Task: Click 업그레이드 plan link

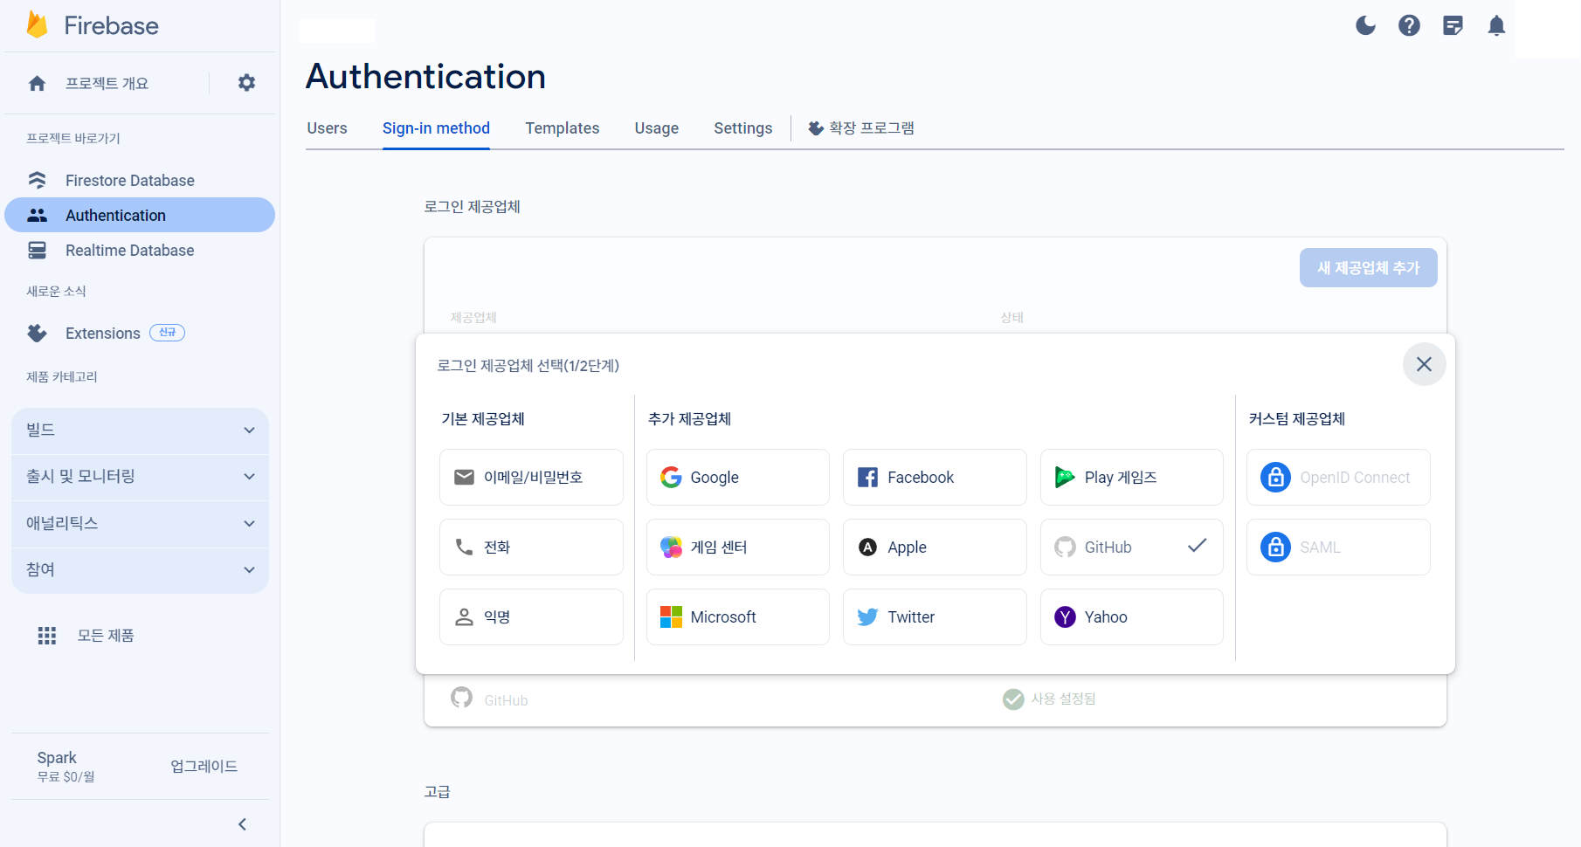Action: (x=204, y=766)
